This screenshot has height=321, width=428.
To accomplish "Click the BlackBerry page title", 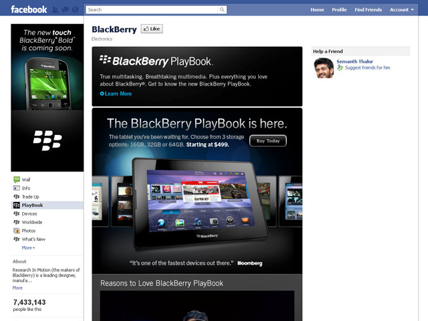I will coord(114,29).
